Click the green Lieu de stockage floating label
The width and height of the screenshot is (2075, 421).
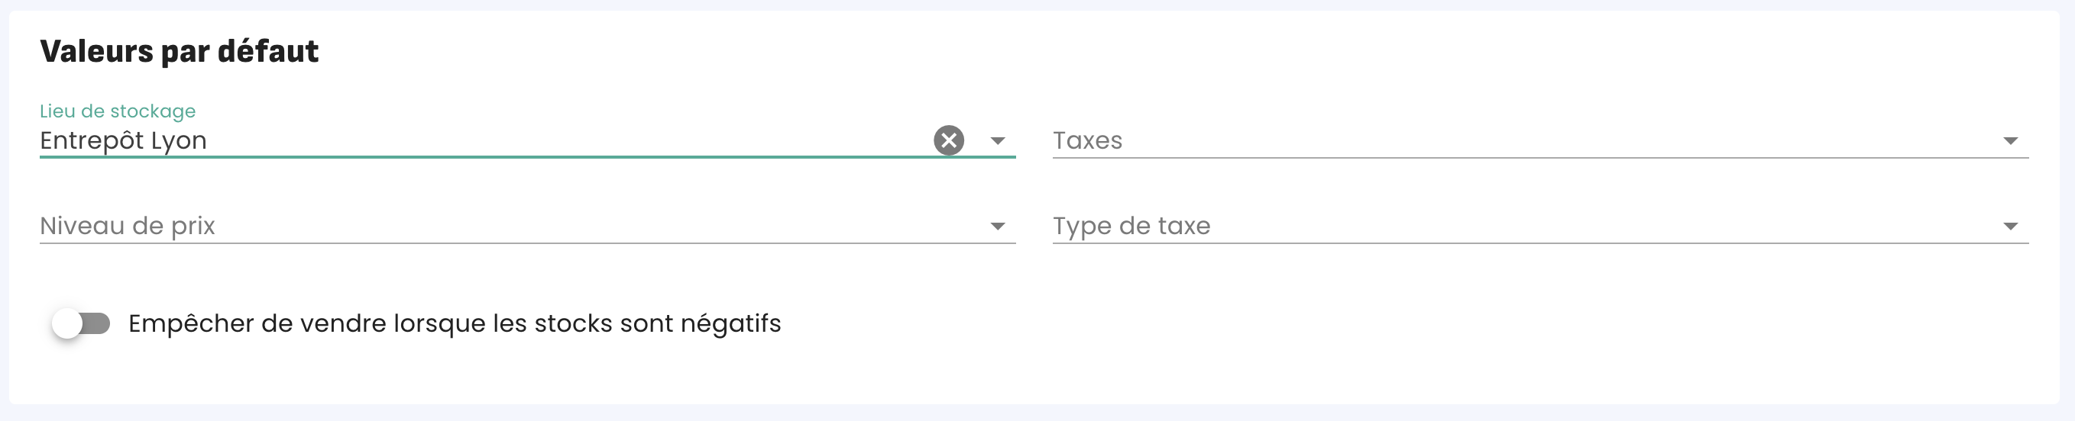118,111
